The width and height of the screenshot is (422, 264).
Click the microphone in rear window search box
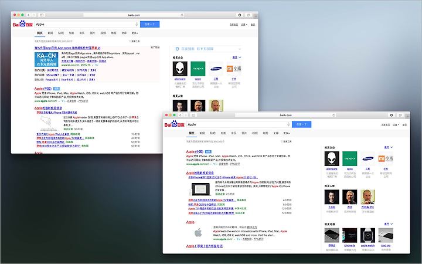pos(137,24)
